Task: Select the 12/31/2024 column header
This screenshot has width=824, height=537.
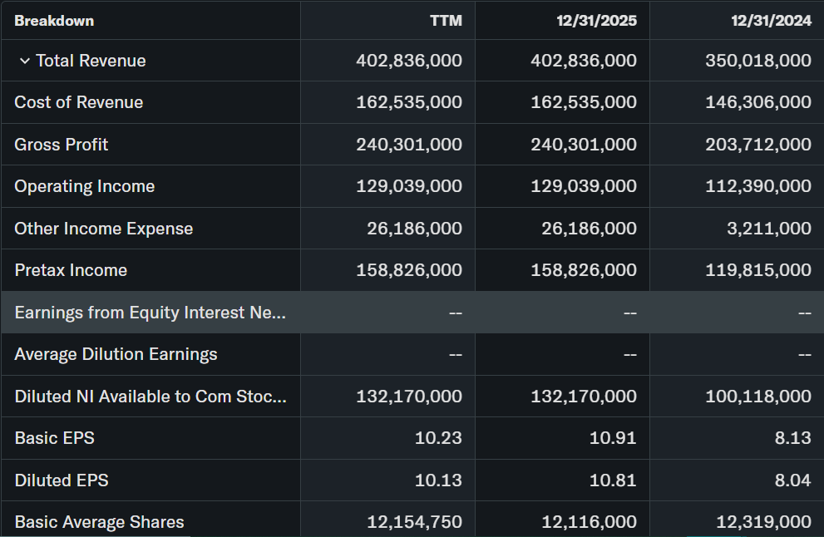Action: [771, 21]
